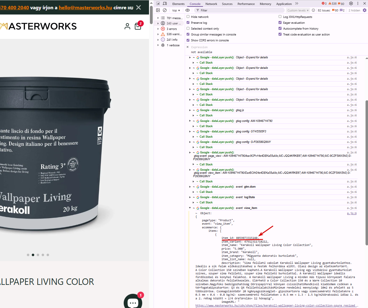Switch to the Application tab
This screenshot has height=308, width=368.
click(284, 4)
